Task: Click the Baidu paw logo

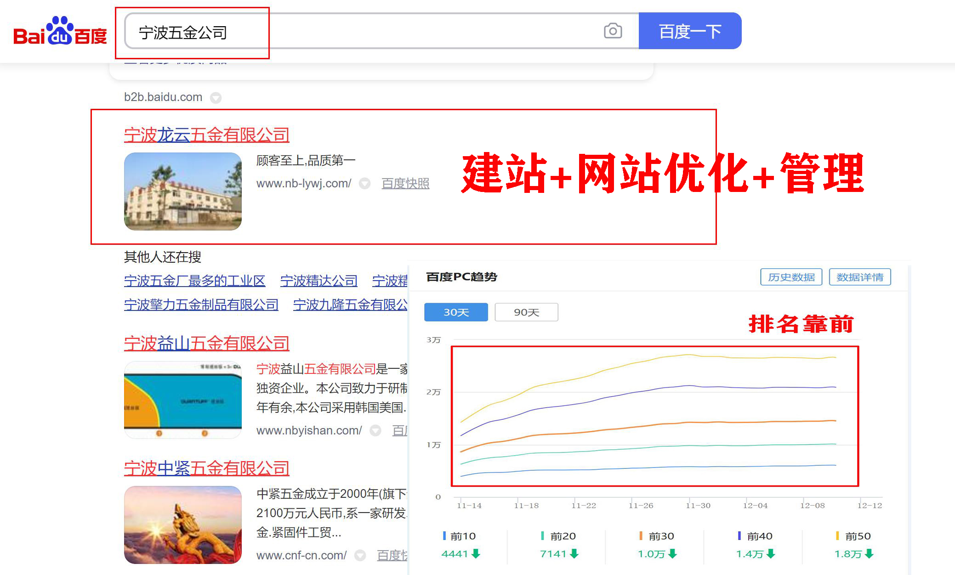Action: click(60, 31)
